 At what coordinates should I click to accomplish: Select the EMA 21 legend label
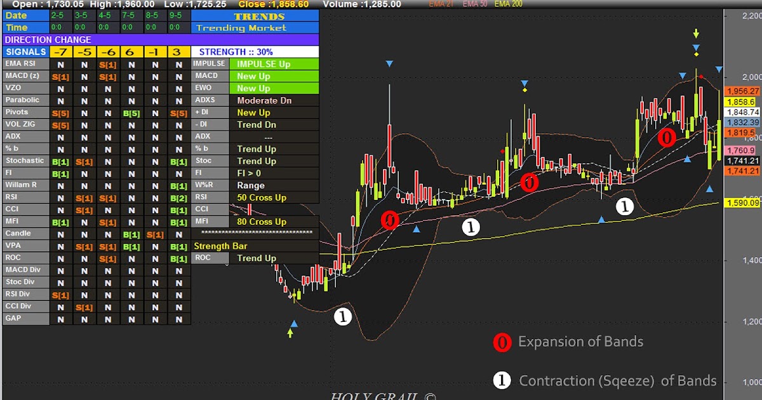[442, 4]
